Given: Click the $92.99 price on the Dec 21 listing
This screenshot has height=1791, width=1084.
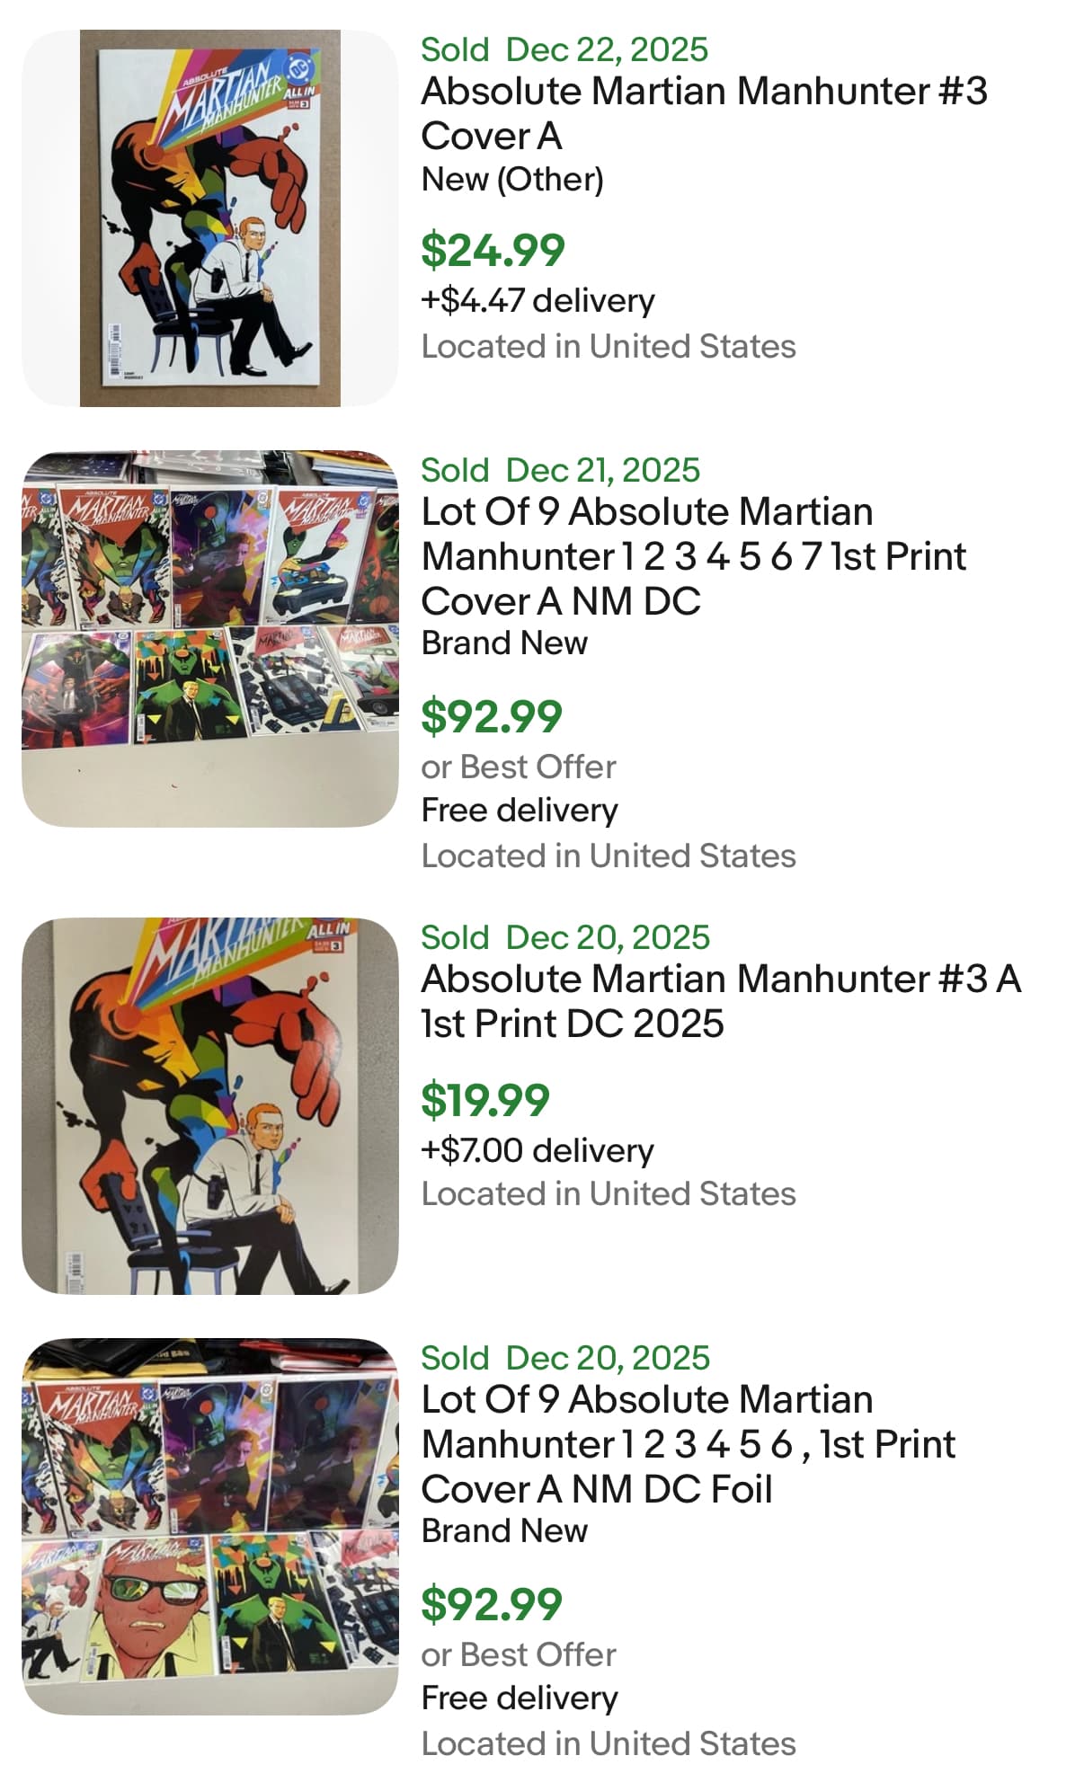Looking at the screenshot, I should (492, 716).
